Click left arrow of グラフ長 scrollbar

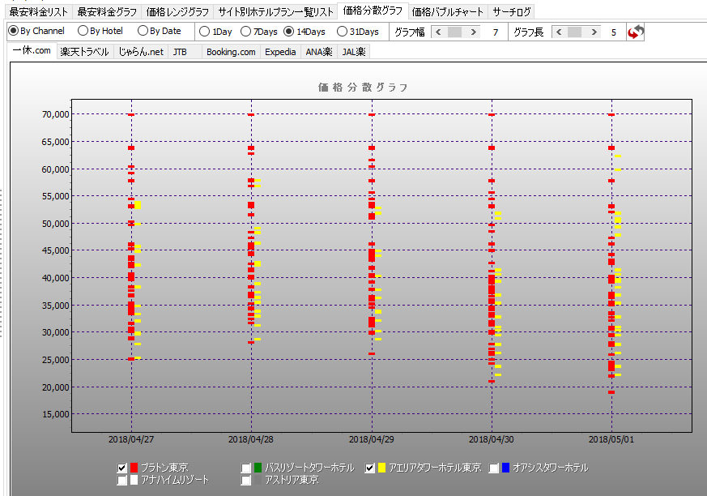(558, 32)
